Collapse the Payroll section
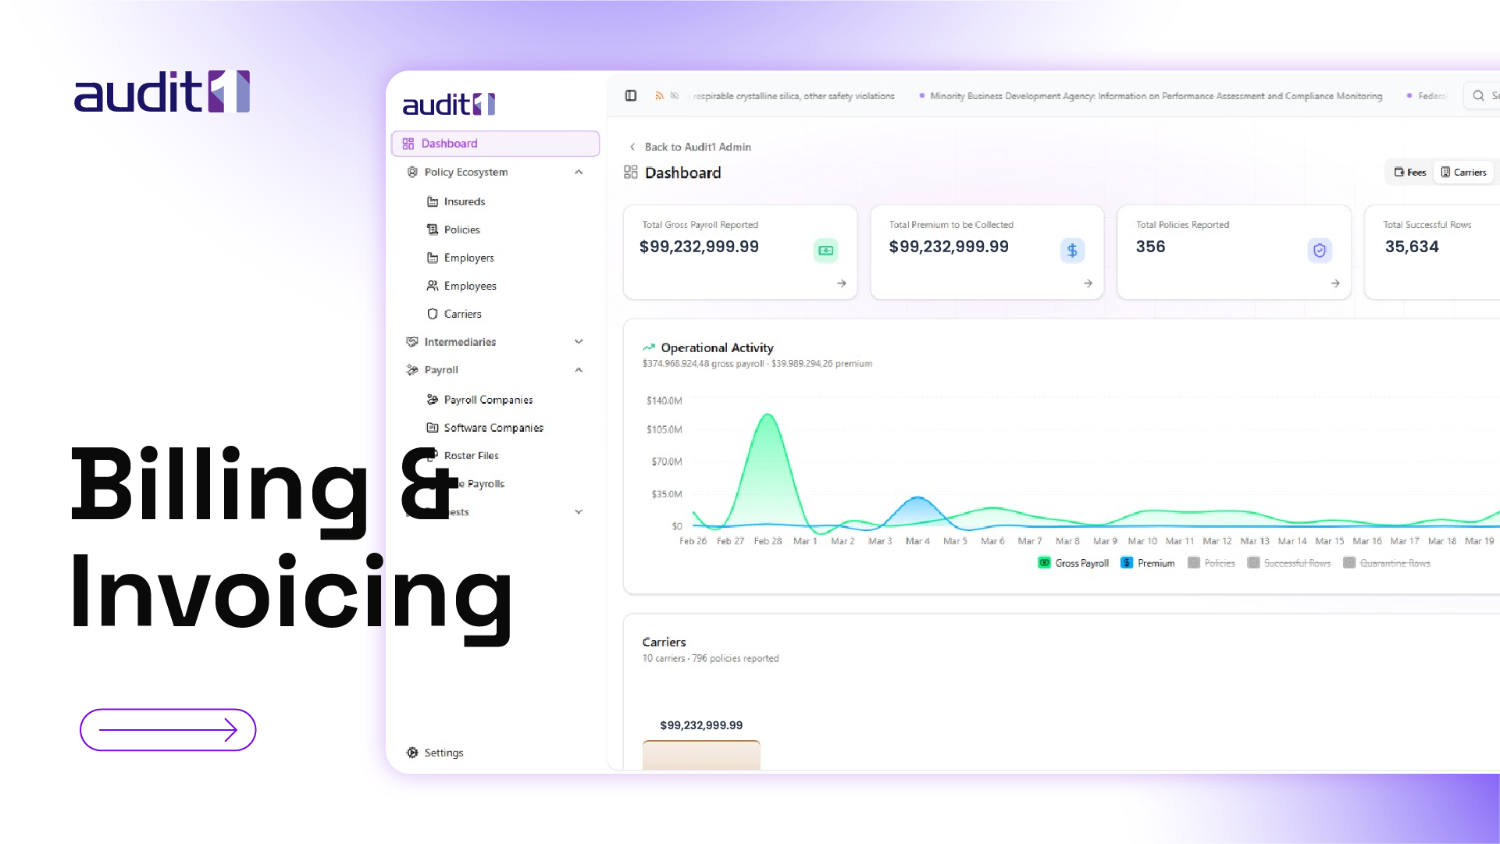Image resolution: width=1500 pixels, height=844 pixels. pyautogui.click(x=579, y=369)
